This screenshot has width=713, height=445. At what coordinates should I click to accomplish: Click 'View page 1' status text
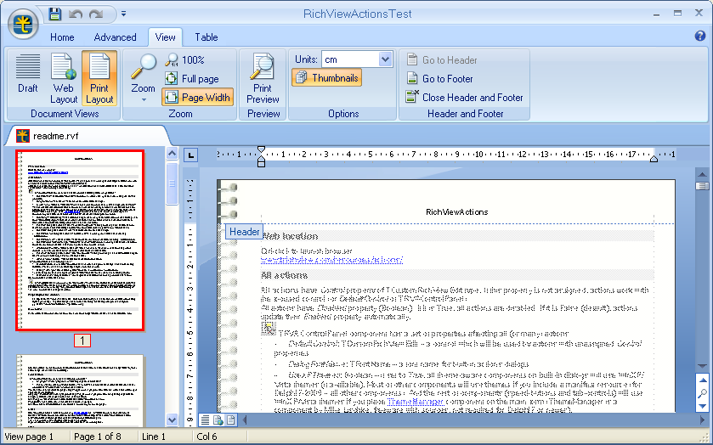[x=29, y=437]
